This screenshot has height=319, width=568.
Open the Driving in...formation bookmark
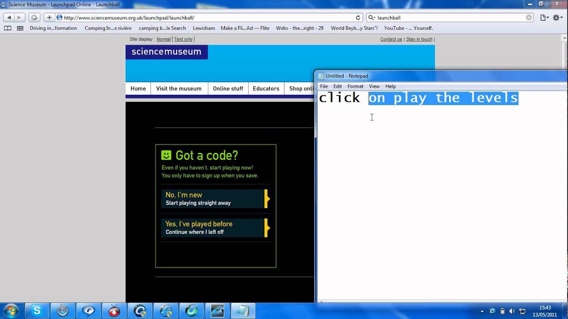click(53, 28)
